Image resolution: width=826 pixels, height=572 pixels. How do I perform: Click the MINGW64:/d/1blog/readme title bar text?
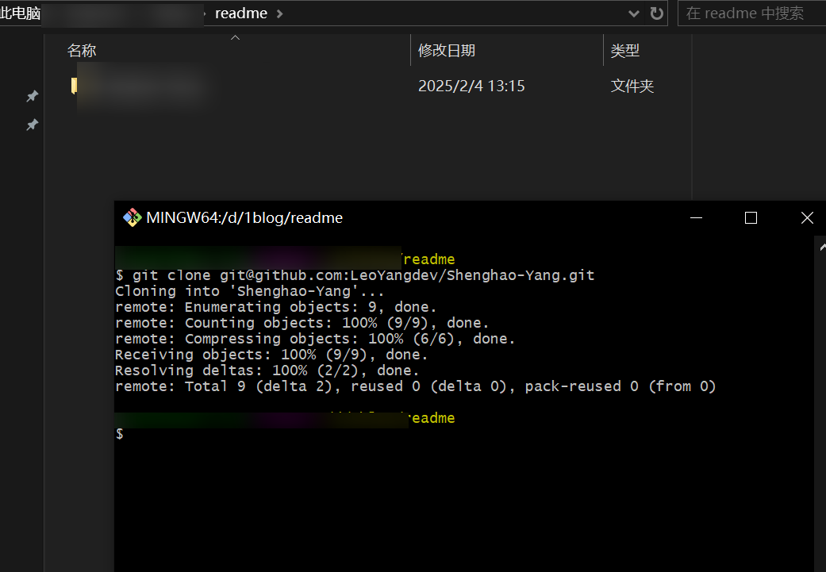(x=244, y=218)
